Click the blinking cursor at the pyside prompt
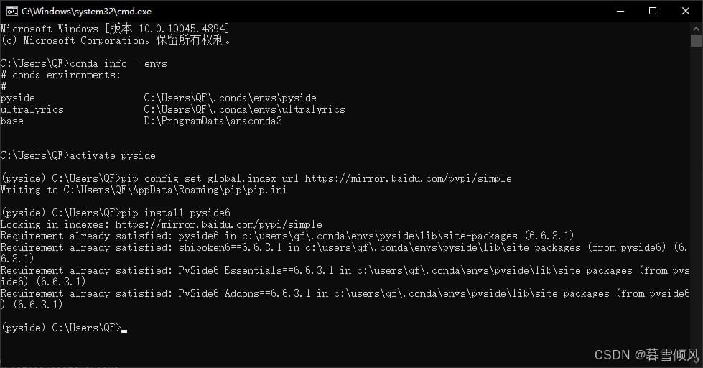This screenshot has height=368, width=703. (x=124, y=331)
